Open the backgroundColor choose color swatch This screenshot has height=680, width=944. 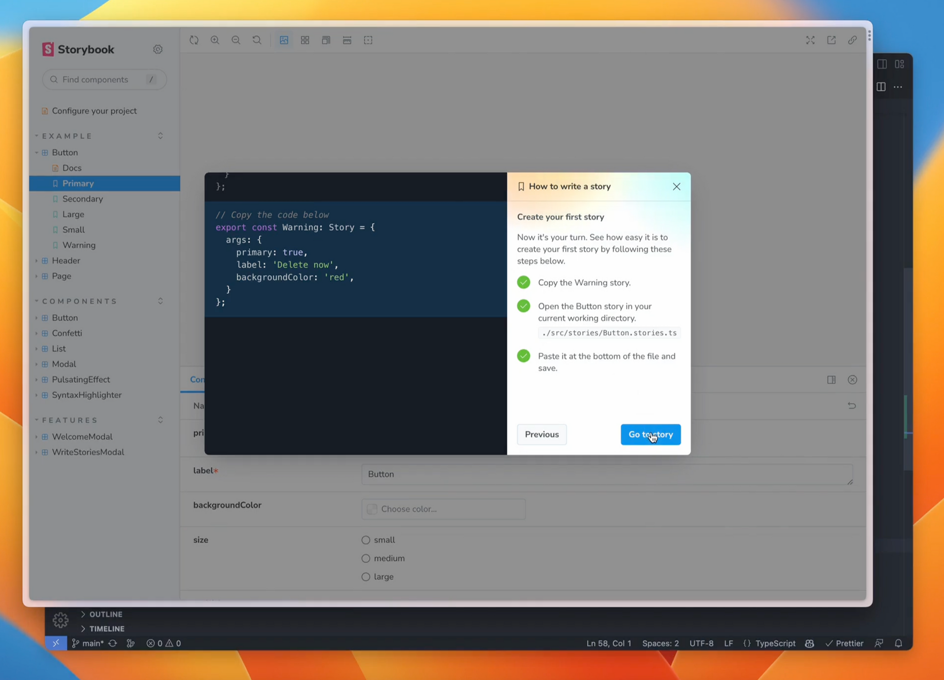pyautogui.click(x=372, y=509)
